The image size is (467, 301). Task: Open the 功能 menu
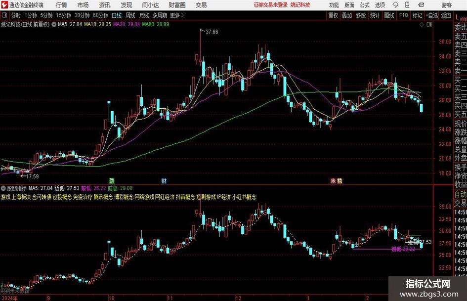334,5
